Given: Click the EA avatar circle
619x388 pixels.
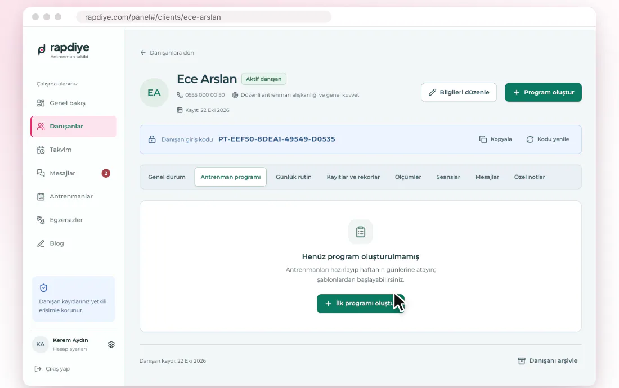Looking at the screenshot, I should coord(154,93).
